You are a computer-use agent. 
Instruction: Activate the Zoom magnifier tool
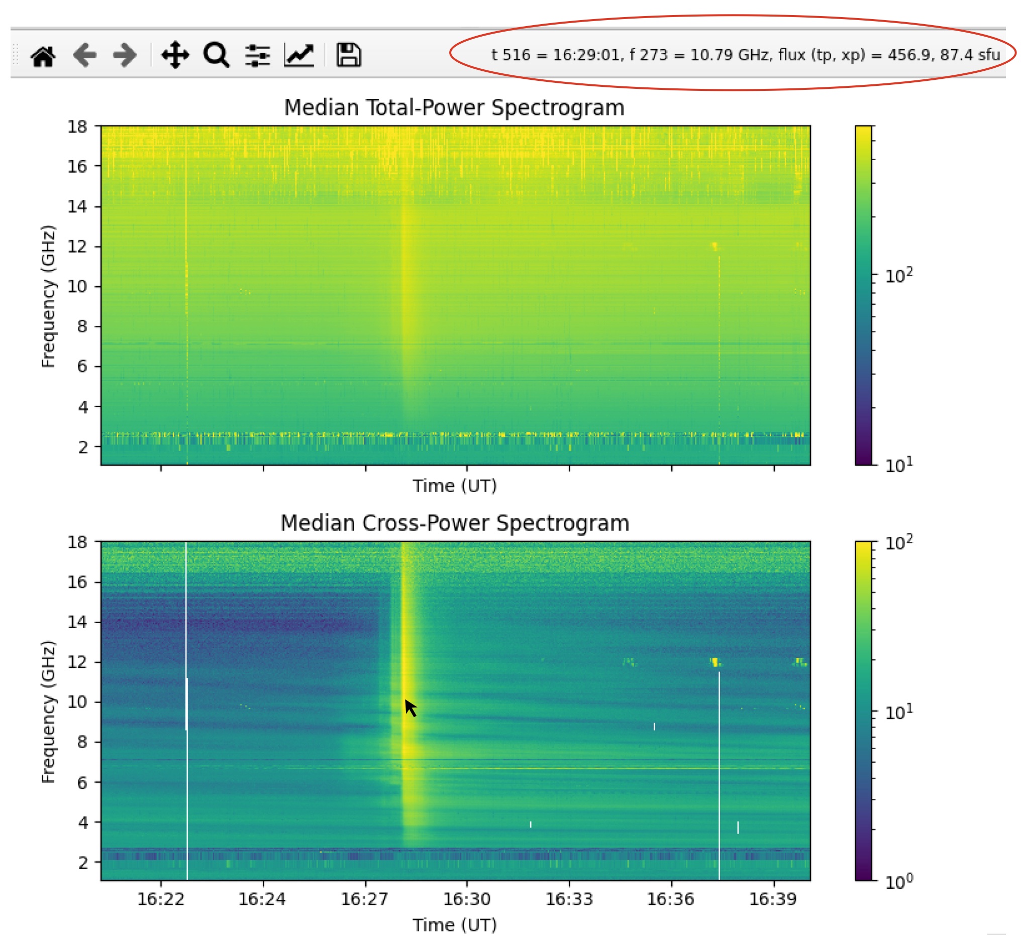pos(216,55)
